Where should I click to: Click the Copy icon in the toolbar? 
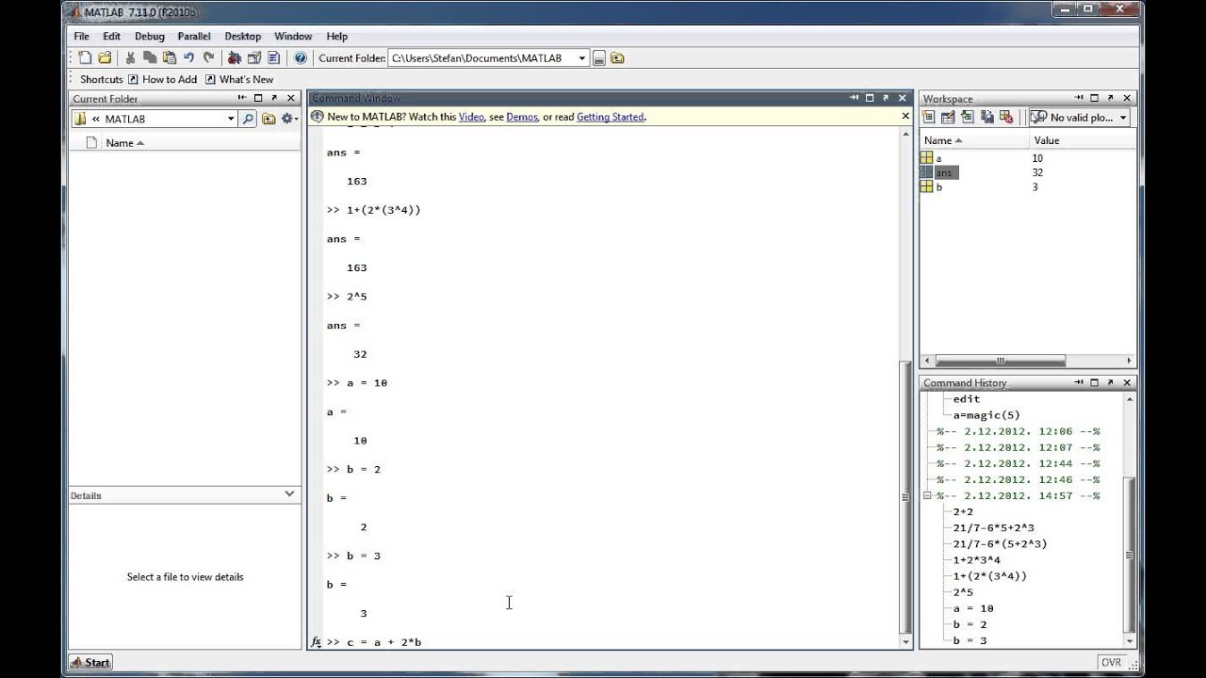click(x=150, y=57)
